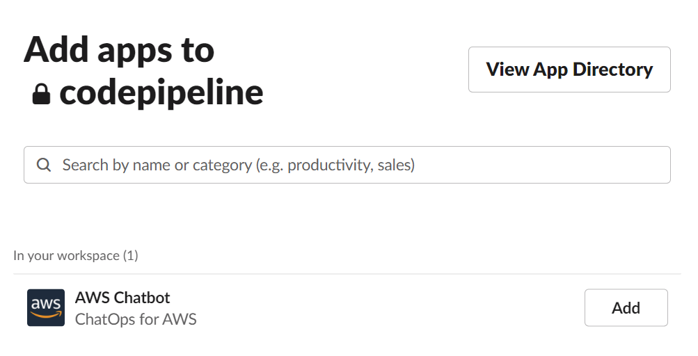Open the View App Directory button

569,70
